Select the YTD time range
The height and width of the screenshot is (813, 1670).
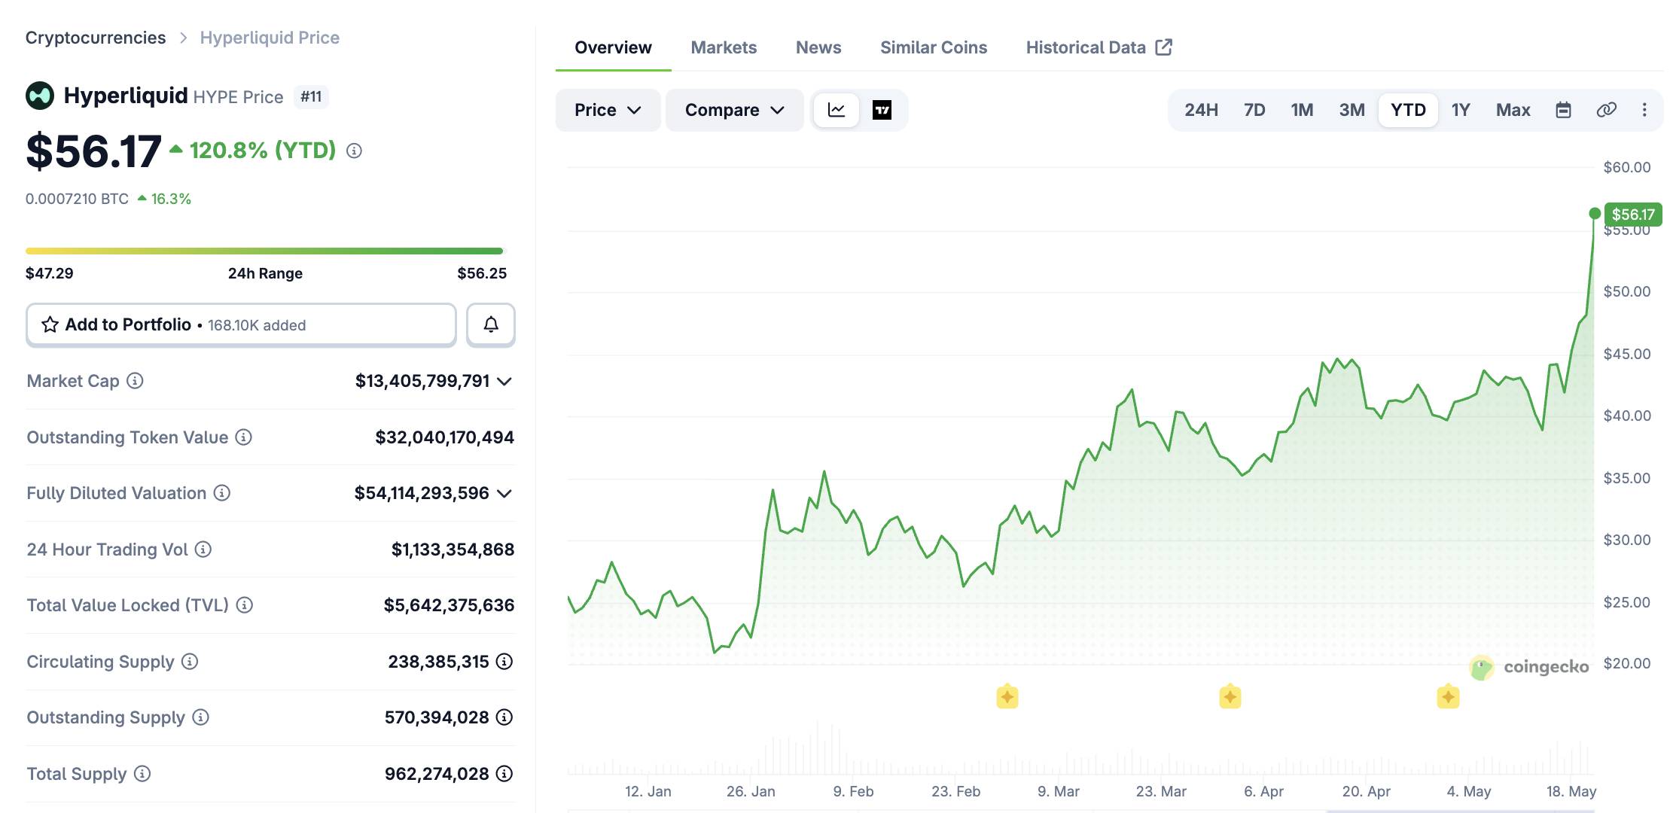point(1408,110)
